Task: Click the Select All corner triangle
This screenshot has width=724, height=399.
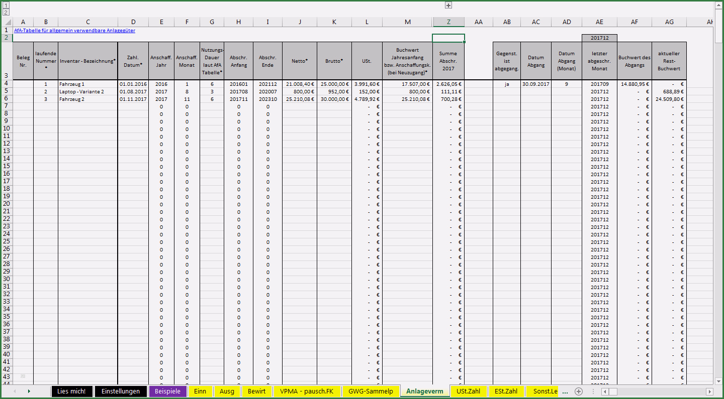Action: [x=7, y=22]
